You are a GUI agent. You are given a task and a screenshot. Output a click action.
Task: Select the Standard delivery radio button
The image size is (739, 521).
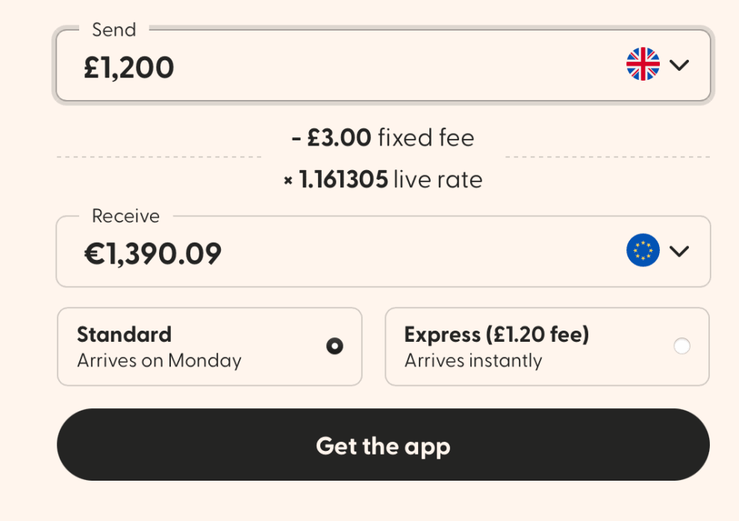coord(334,346)
